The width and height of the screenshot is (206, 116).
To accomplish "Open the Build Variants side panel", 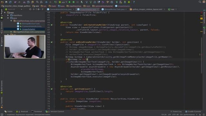I will point(2,87).
